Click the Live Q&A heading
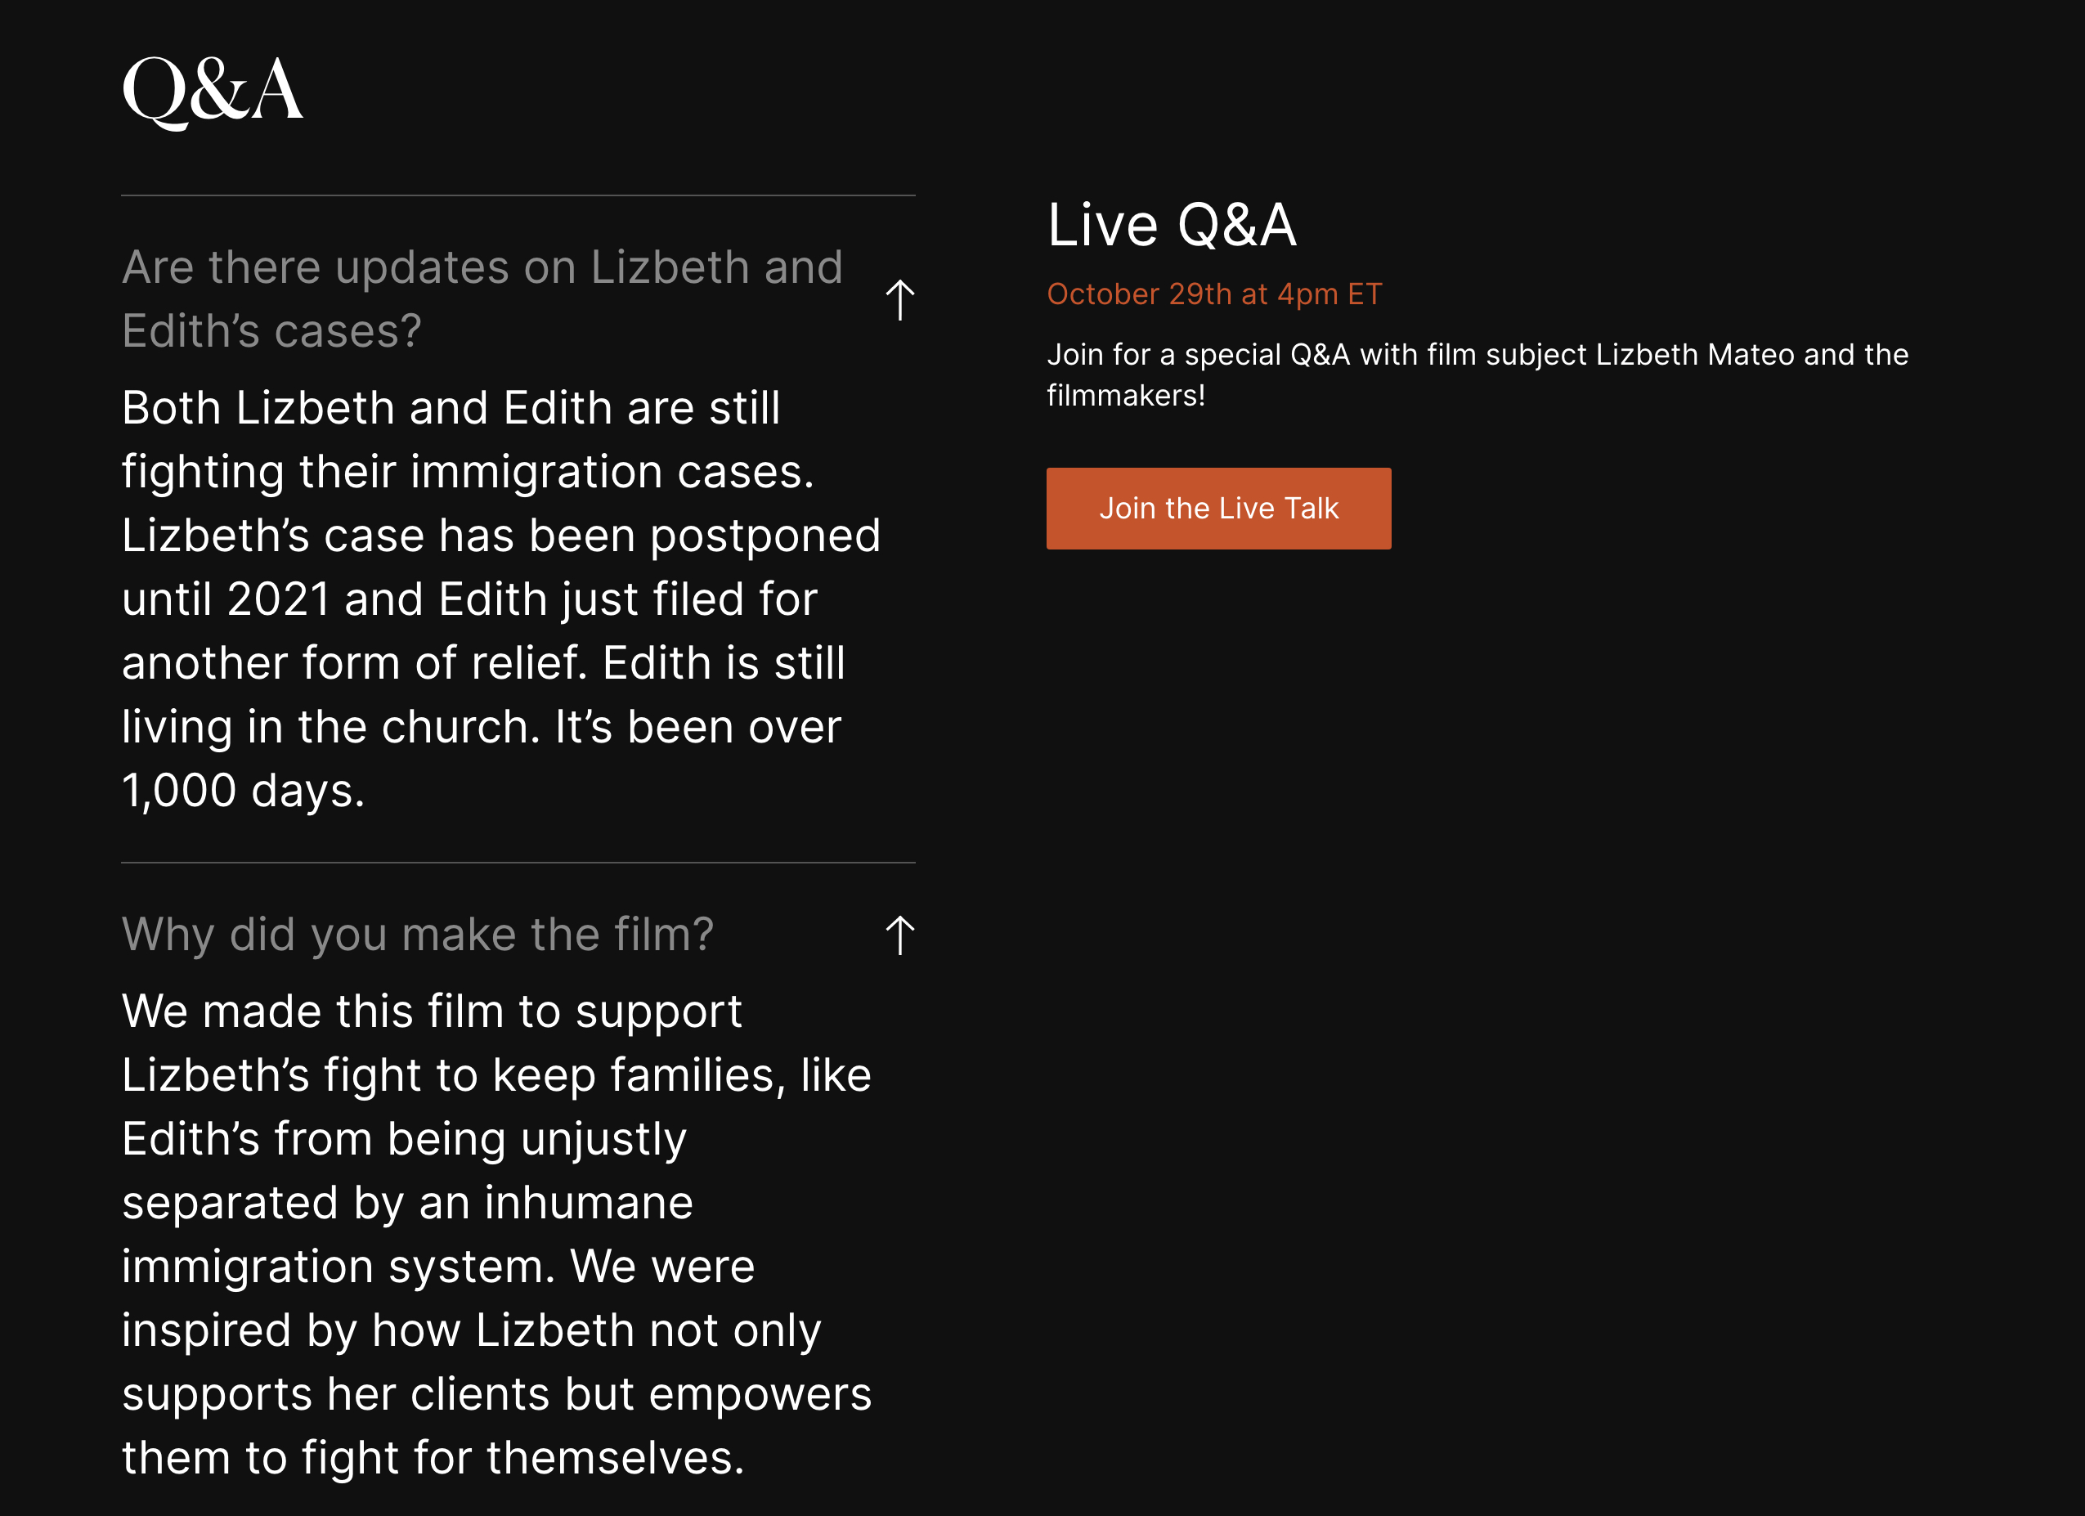 pos(1171,224)
